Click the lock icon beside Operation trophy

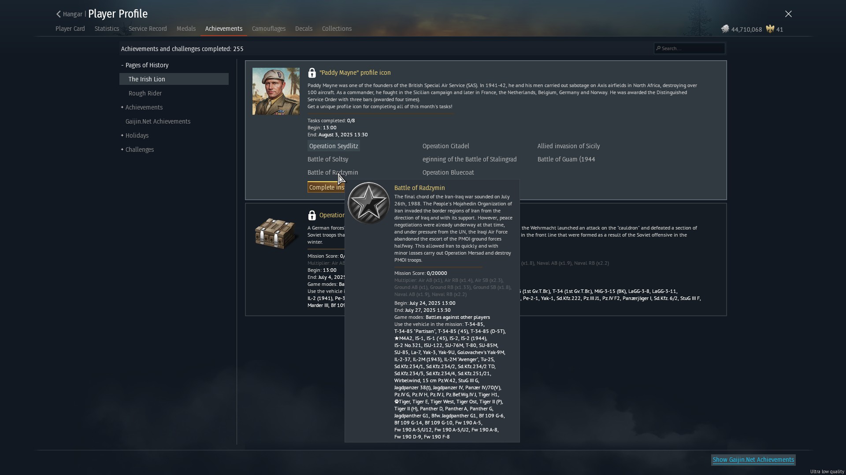click(312, 216)
